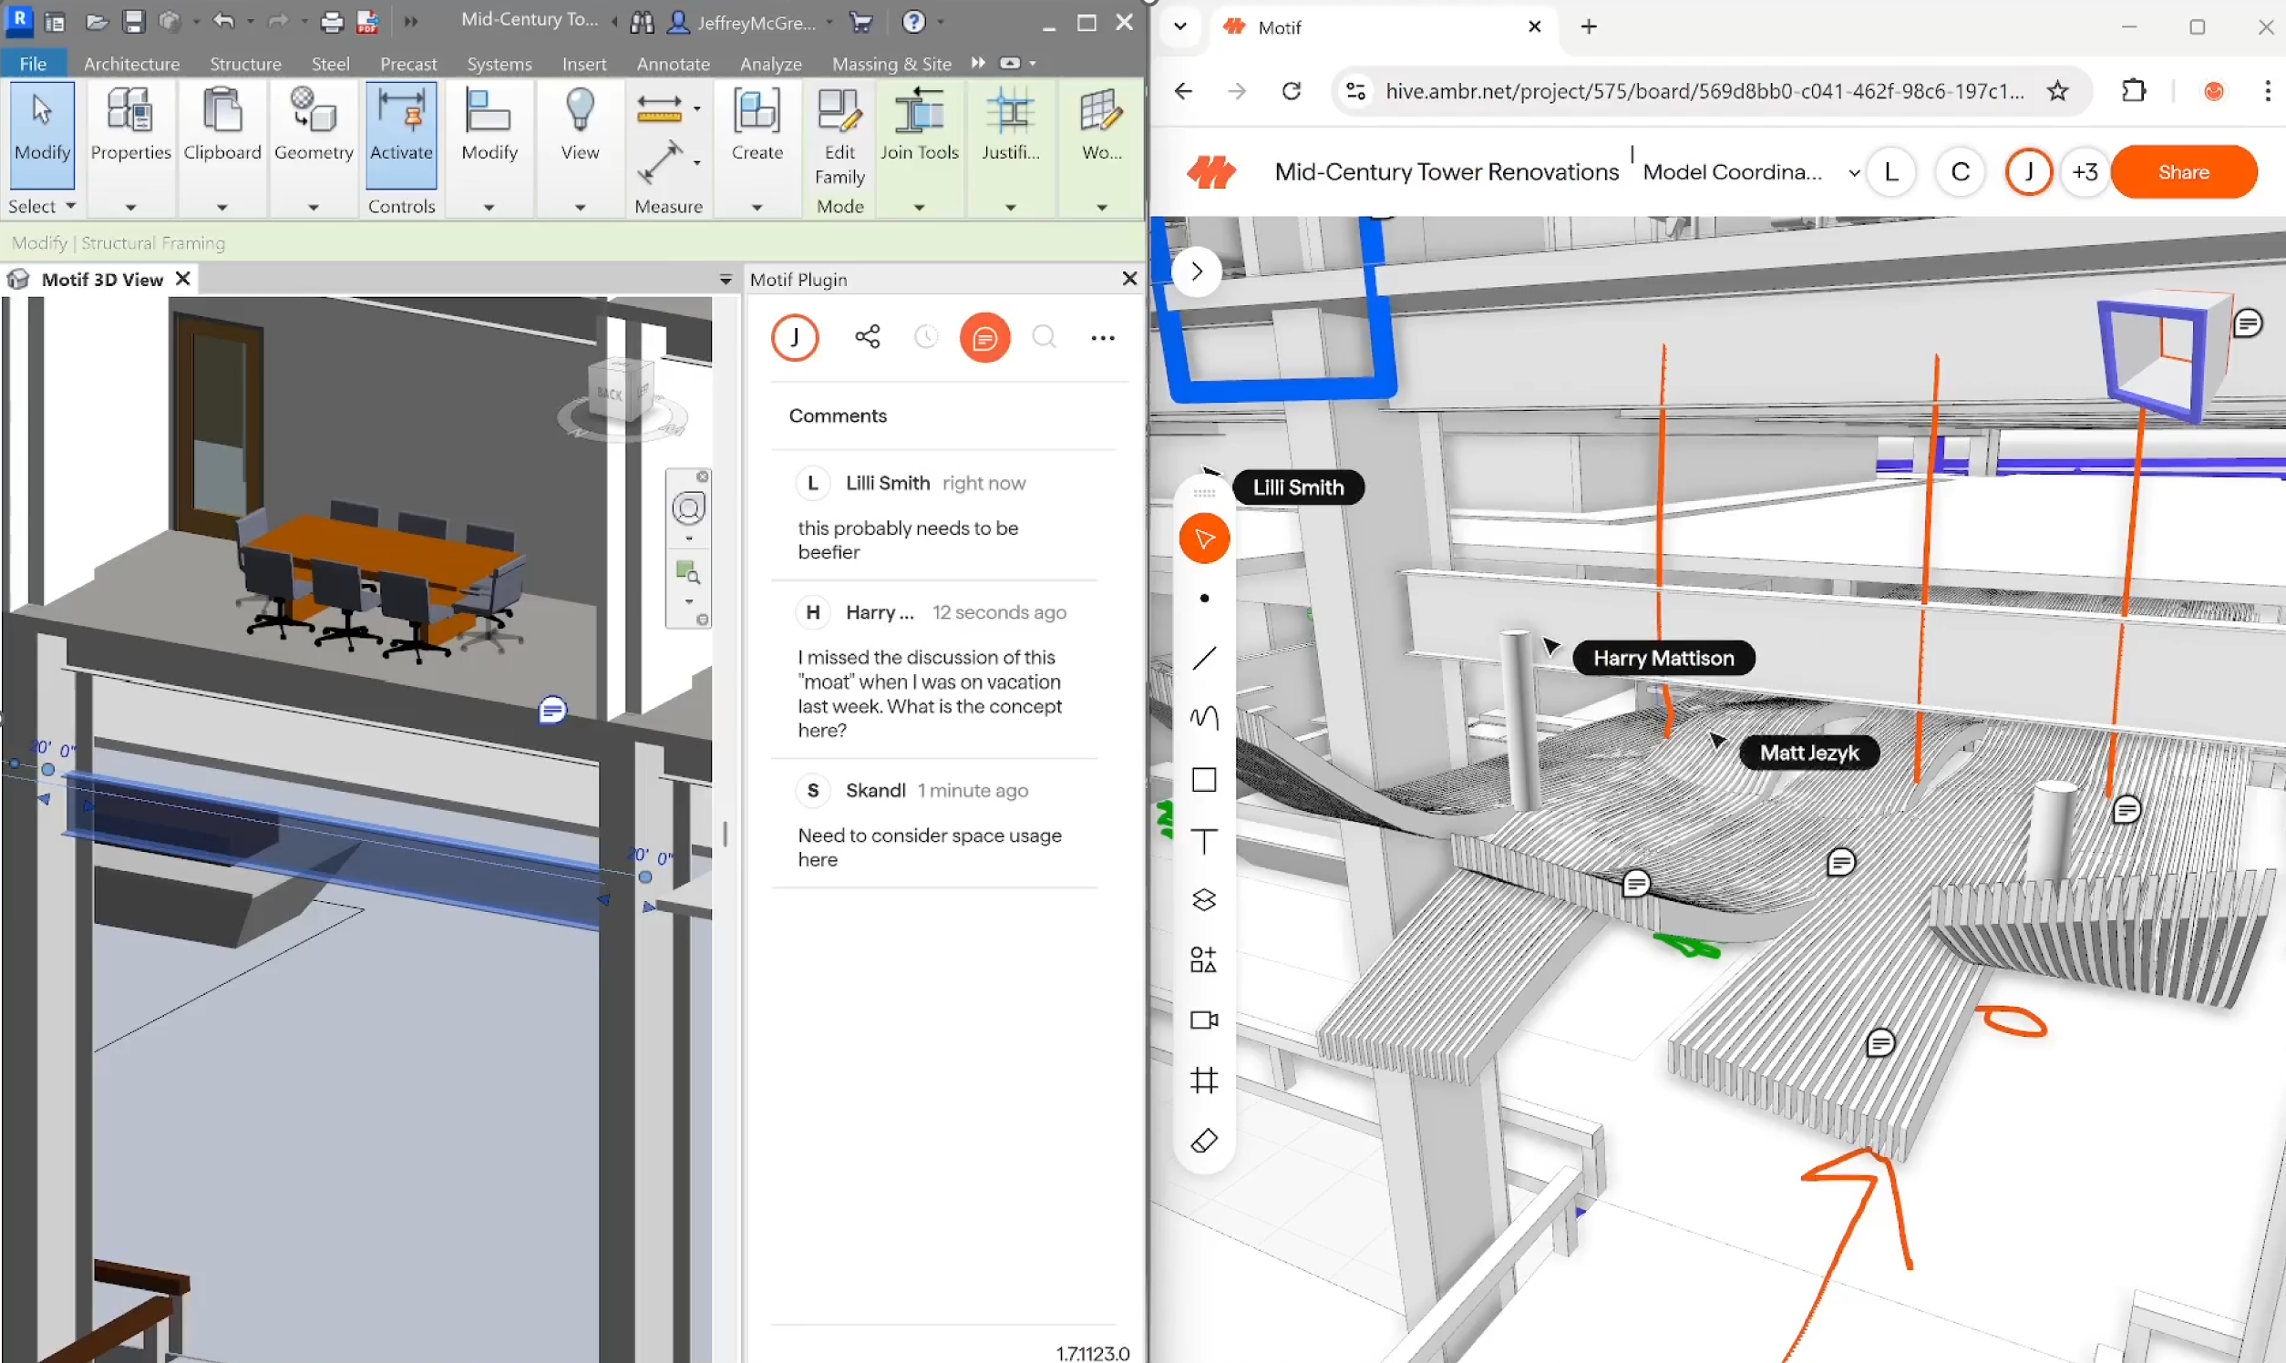The image size is (2286, 1363).
Task: Click the orange Share button
Action: click(x=2183, y=172)
